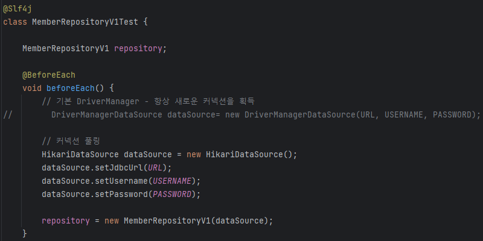Select the MemberRepositoryV1Test class name

[x=85, y=22]
